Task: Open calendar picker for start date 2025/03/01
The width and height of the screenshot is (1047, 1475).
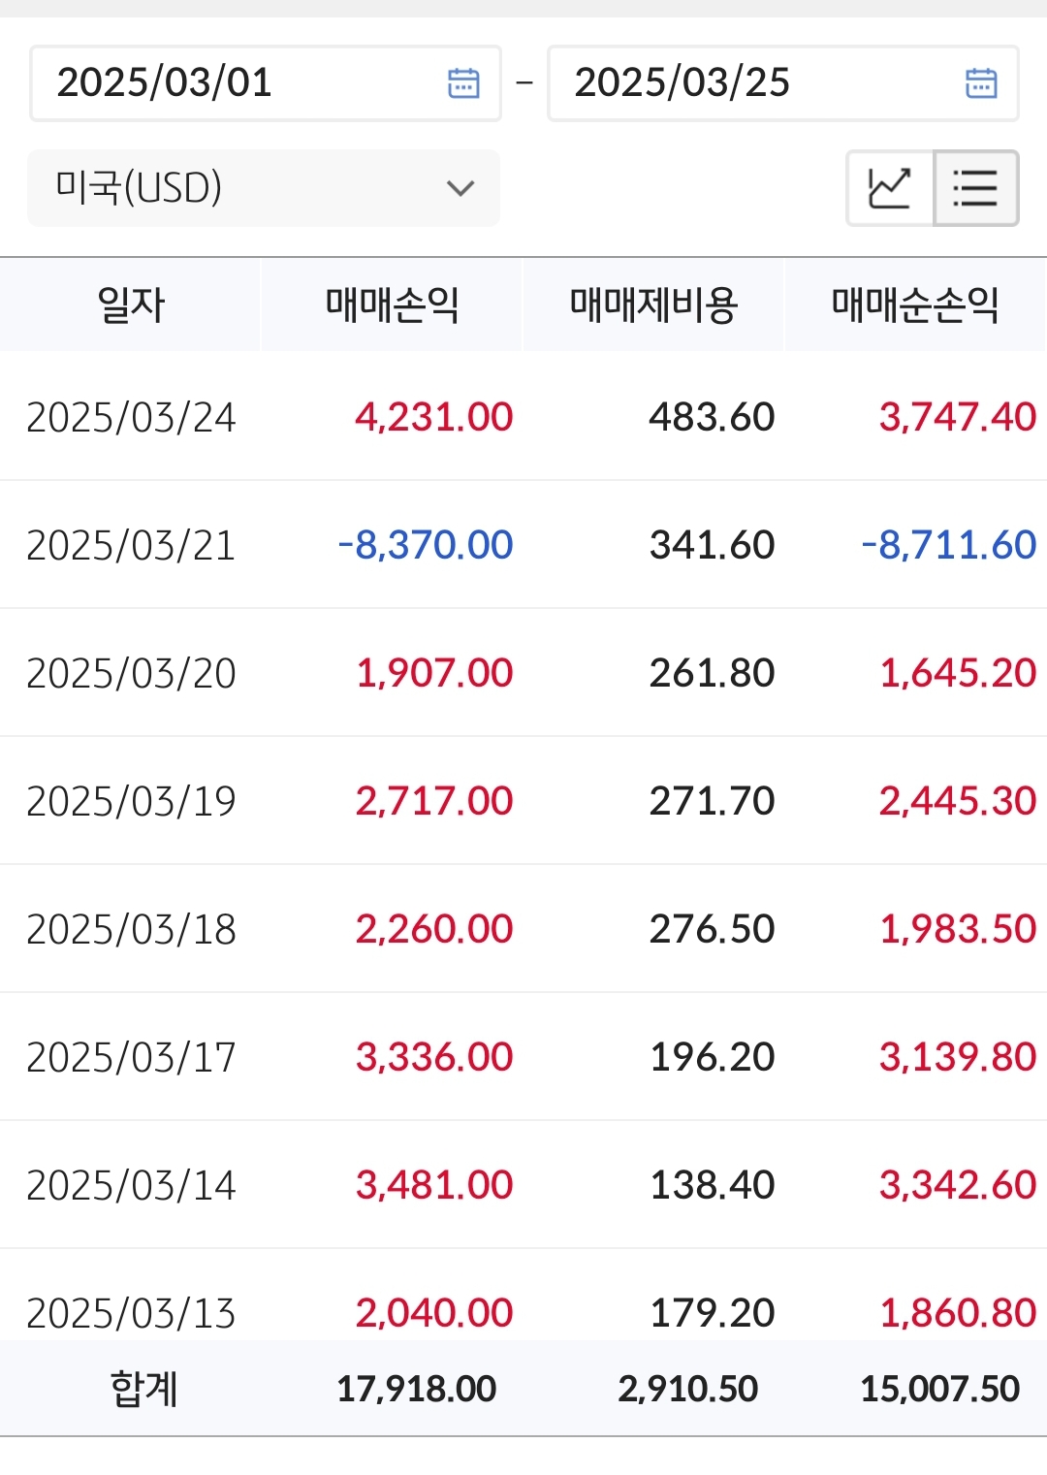Action: click(x=463, y=83)
